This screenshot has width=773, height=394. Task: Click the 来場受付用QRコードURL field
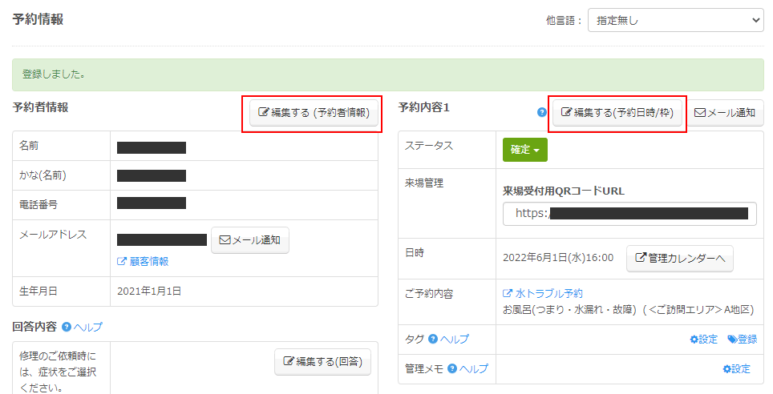click(x=629, y=214)
